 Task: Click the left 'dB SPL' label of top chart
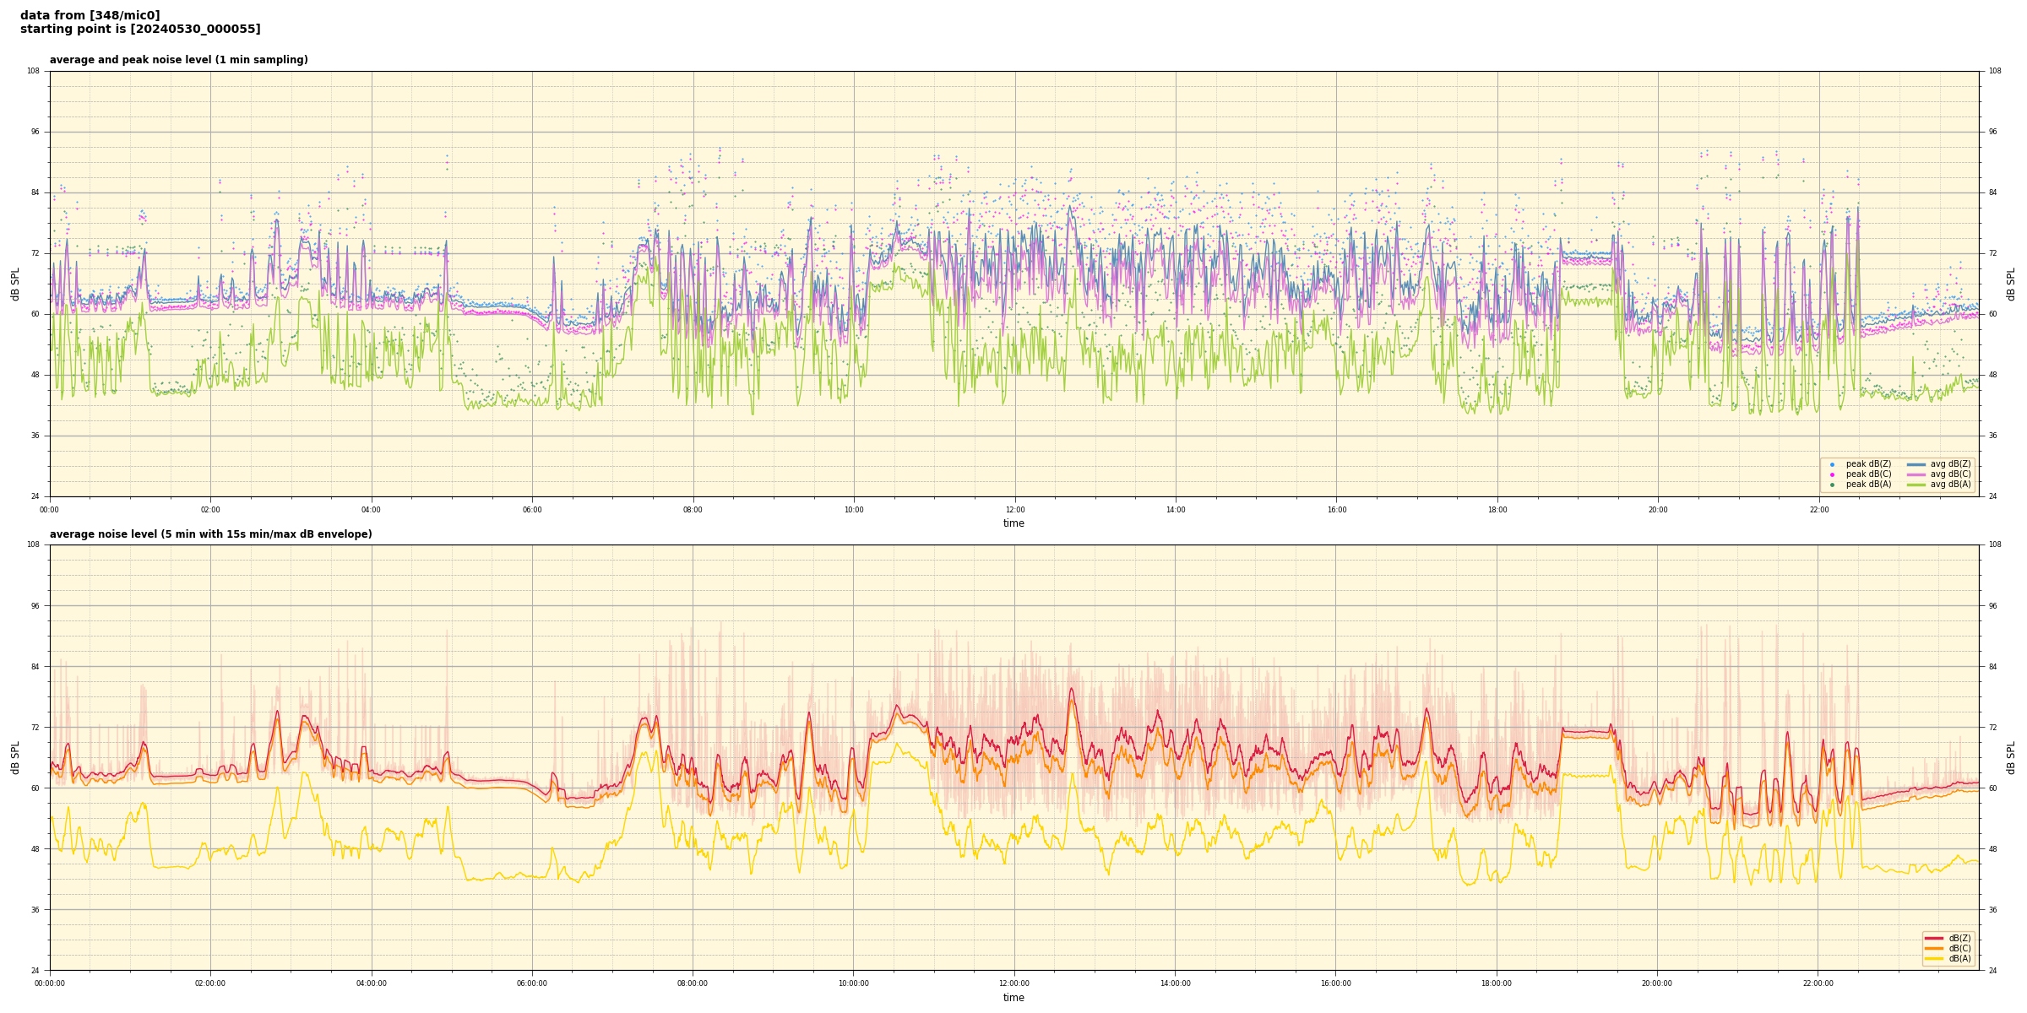15,284
